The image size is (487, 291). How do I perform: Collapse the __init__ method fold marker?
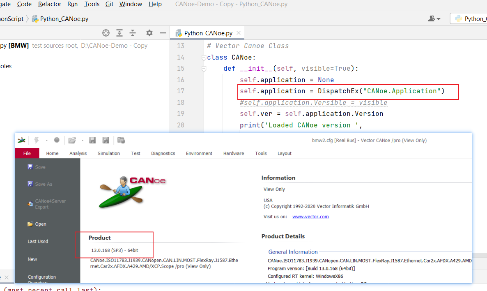(x=204, y=69)
